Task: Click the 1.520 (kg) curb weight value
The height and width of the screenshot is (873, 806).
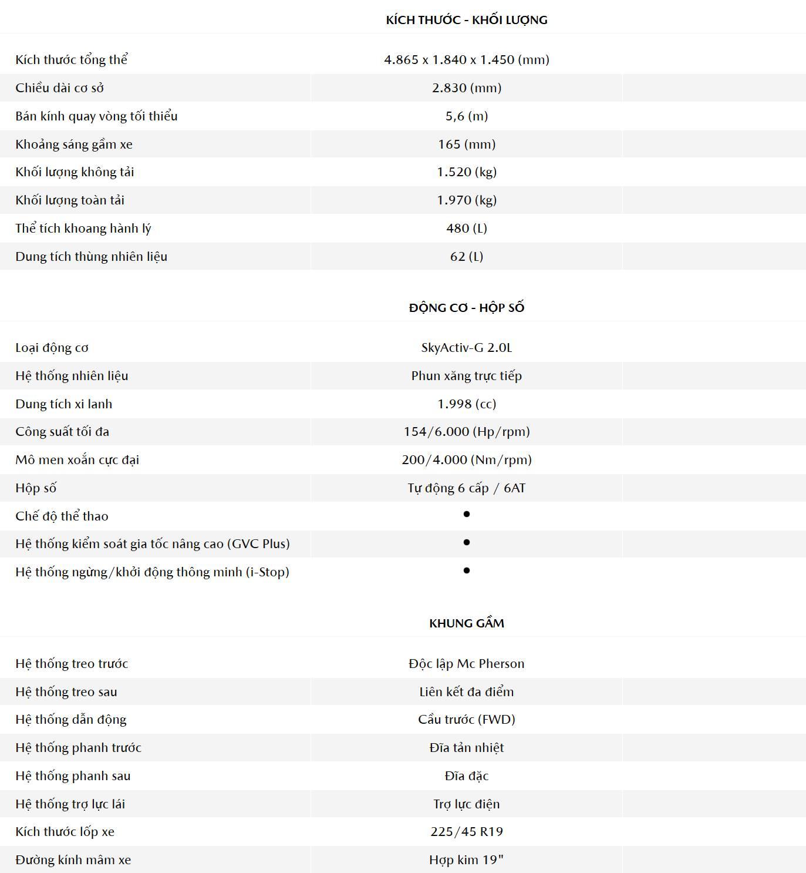Action: coord(467,172)
